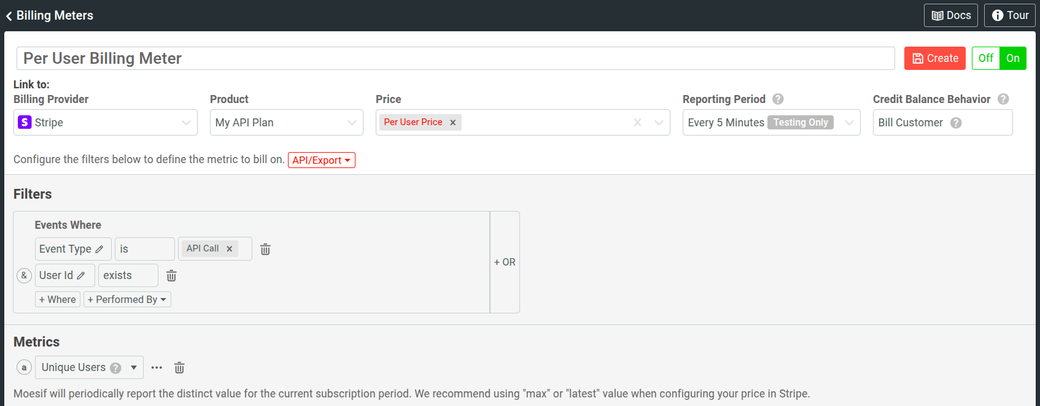Open the Product dropdown showing My API Plan
The height and width of the screenshot is (406, 1040).
coord(286,122)
